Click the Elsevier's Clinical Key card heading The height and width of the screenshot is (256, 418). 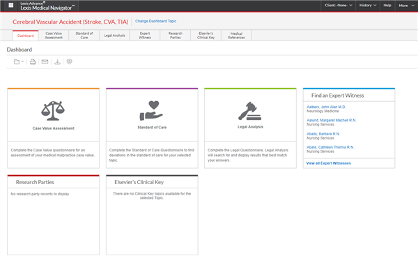tap(139, 182)
